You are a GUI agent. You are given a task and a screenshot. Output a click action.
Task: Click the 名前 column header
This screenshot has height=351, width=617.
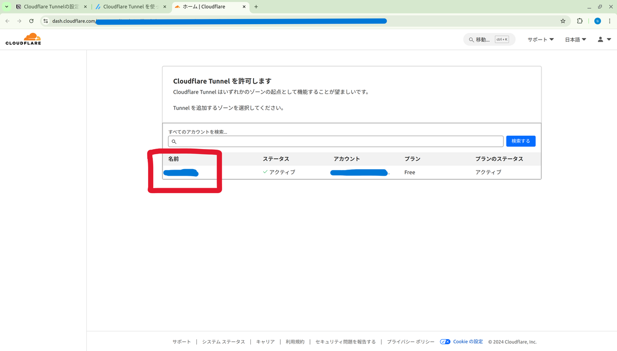(173, 159)
